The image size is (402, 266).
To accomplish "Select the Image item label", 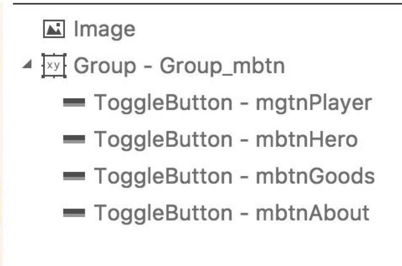I will pos(105,29).
